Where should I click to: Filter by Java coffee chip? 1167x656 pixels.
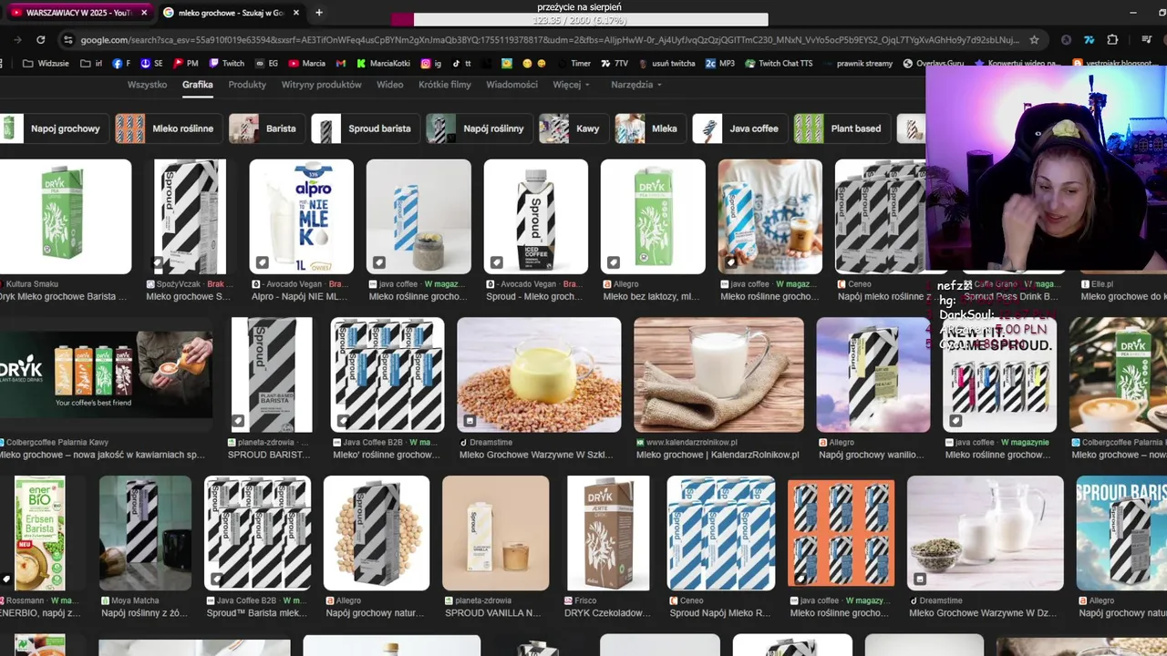coord(738,128)
